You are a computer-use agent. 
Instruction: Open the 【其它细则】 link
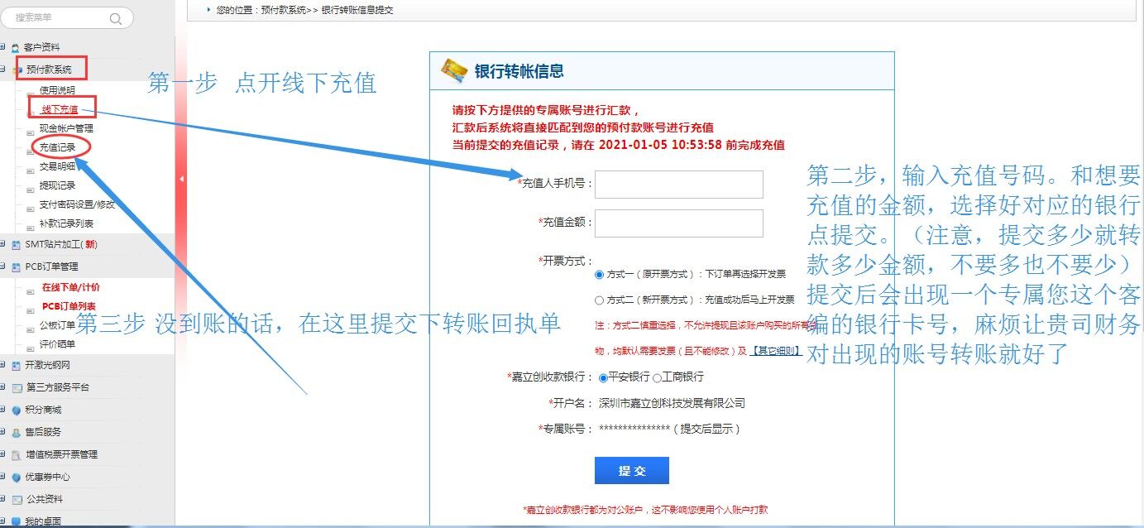(775, 351)
